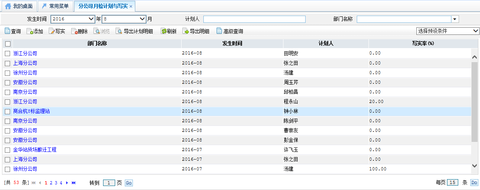480x190 pixels.
Task: Click the 导出计划明细 export icon
Action: (x=119, y=31)
